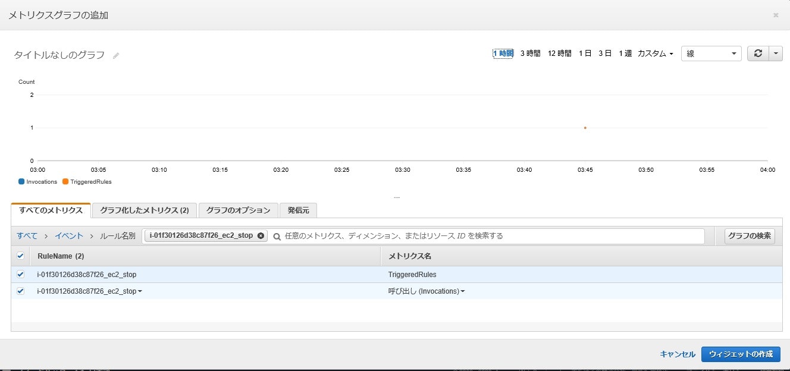Switch to the すべてのメトリクス tab
This screenshot has width=790, height=371.
tap(51, 210)
